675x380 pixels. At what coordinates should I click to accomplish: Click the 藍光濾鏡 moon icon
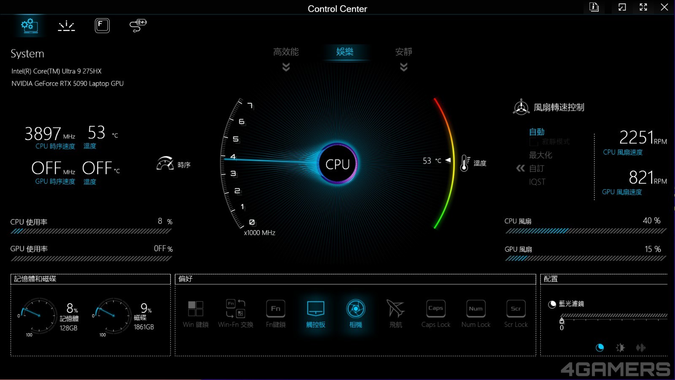[552, 304]
